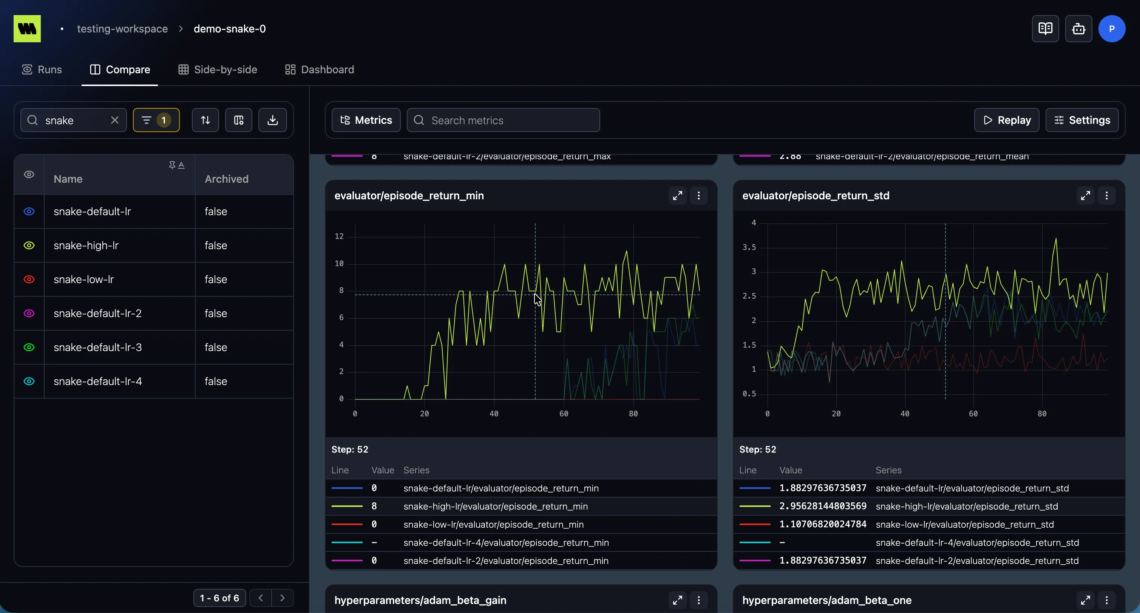The height and width of the screenshot is (613, 1140).
Task: Toggle visibility of snake-low-lr run
Action: 29,280
